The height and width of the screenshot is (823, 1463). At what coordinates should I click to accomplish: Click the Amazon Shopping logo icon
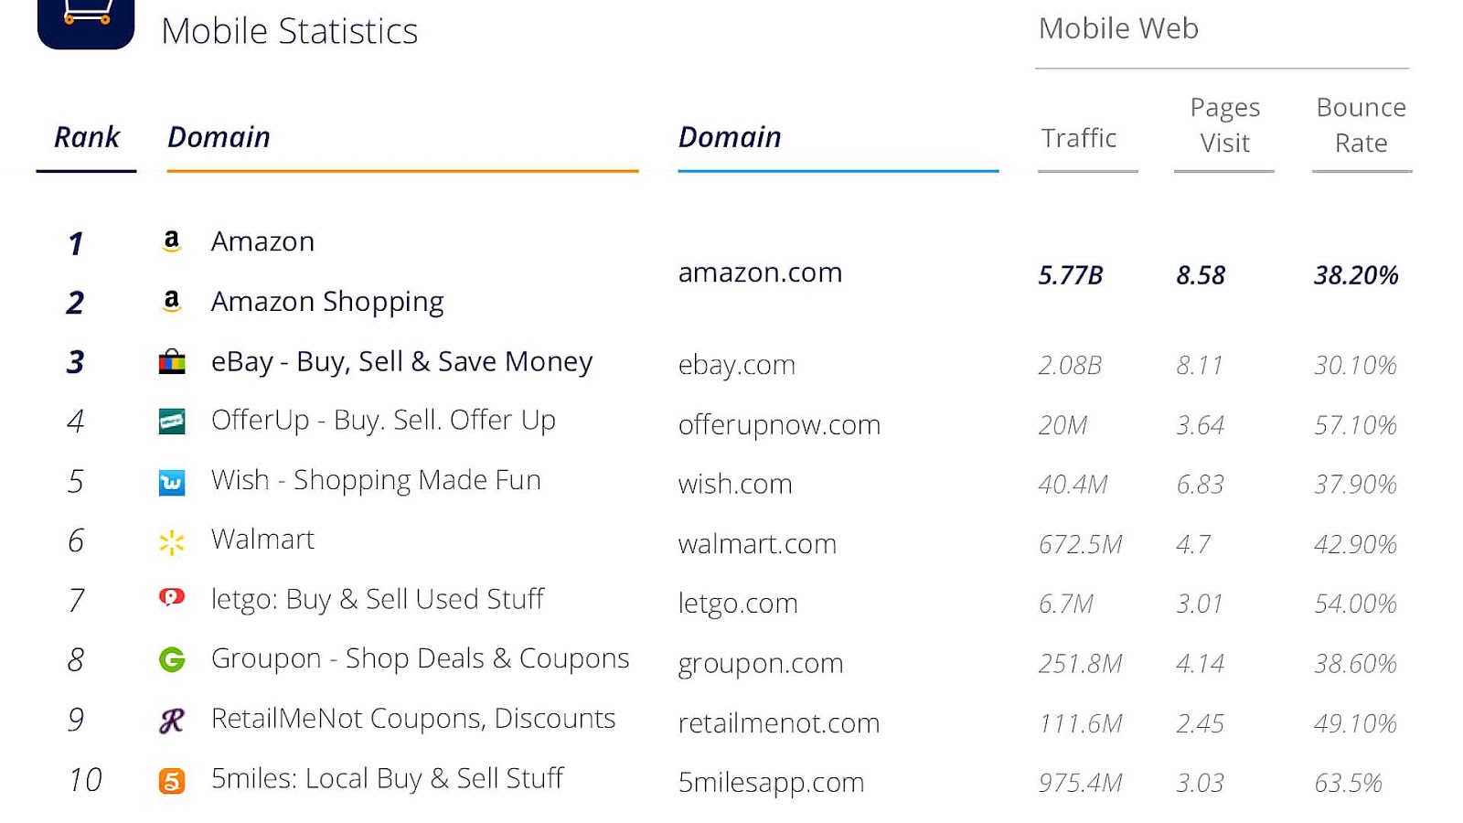(x=171, y=302)
